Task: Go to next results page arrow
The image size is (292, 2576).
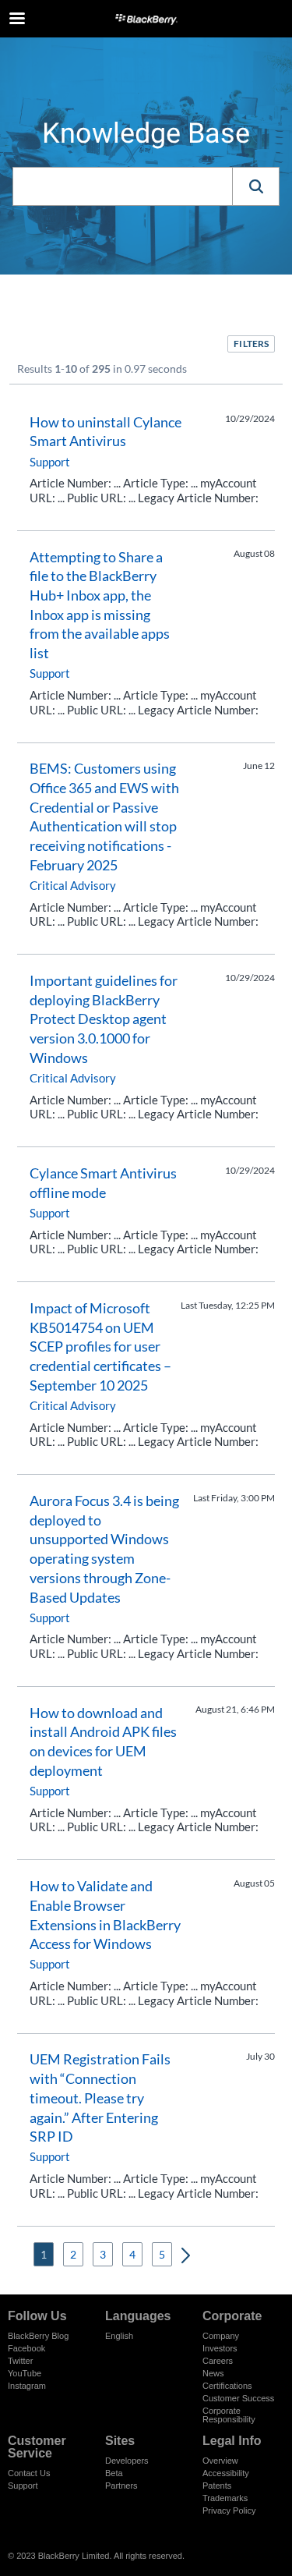Action: tap(185, 2255)
